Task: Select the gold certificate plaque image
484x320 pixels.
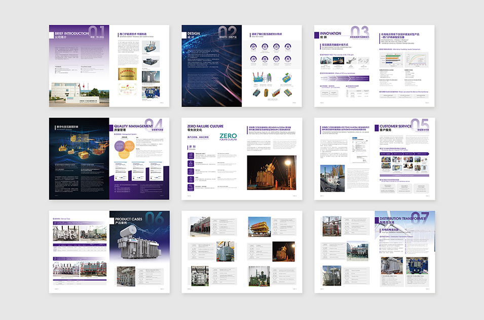Action: [125, 74]
